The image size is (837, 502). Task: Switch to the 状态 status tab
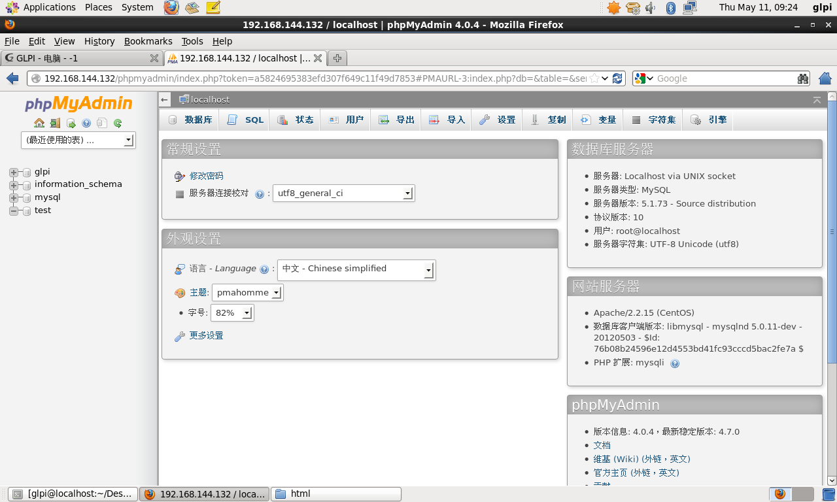295,120
